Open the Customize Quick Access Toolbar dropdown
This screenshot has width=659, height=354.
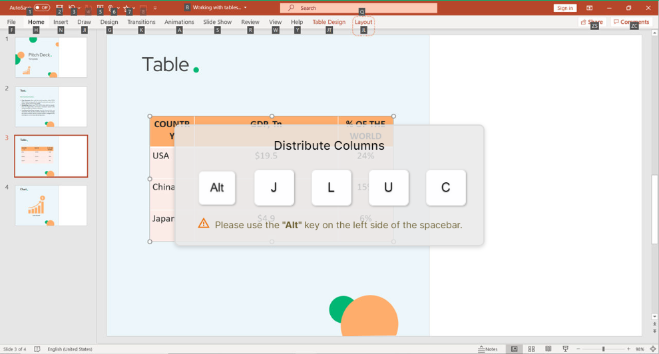click(x=154, y=7)
